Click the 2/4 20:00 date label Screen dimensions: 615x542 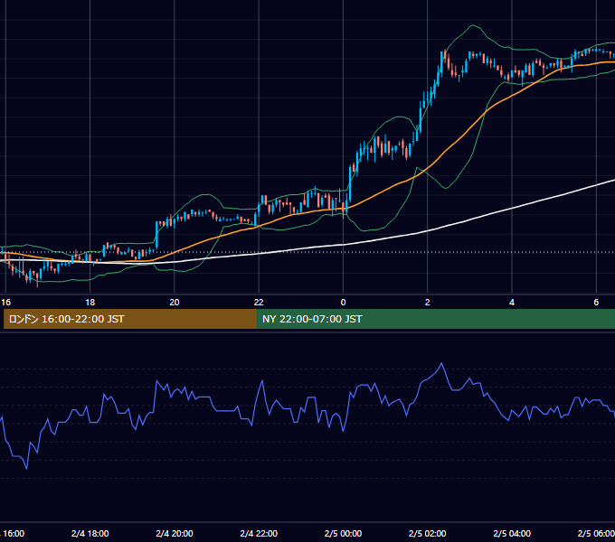pyautogui.click(x=175, y=533)
